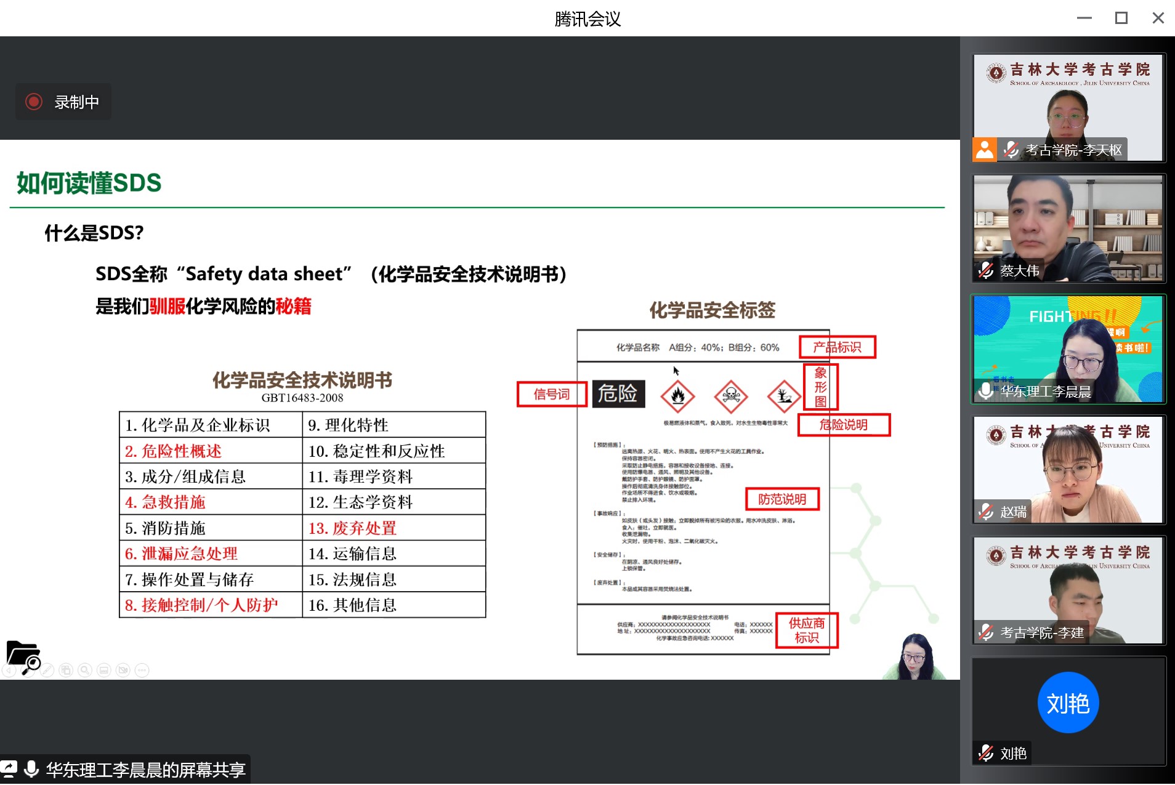Viewport: 1175px width, 785px height.
Task: Select the 蔡大伟 video tile
Action: click(1068, 228)
